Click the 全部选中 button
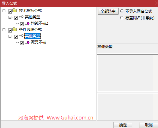The image size is (158, 128). [x=108, y=11]
